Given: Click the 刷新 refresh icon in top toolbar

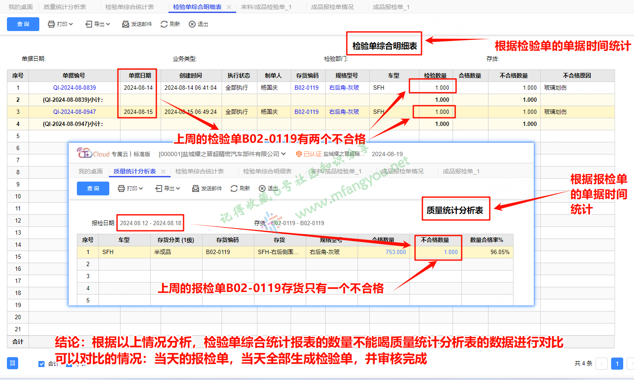Looking at the screenshot, I should tap(164, 24).
